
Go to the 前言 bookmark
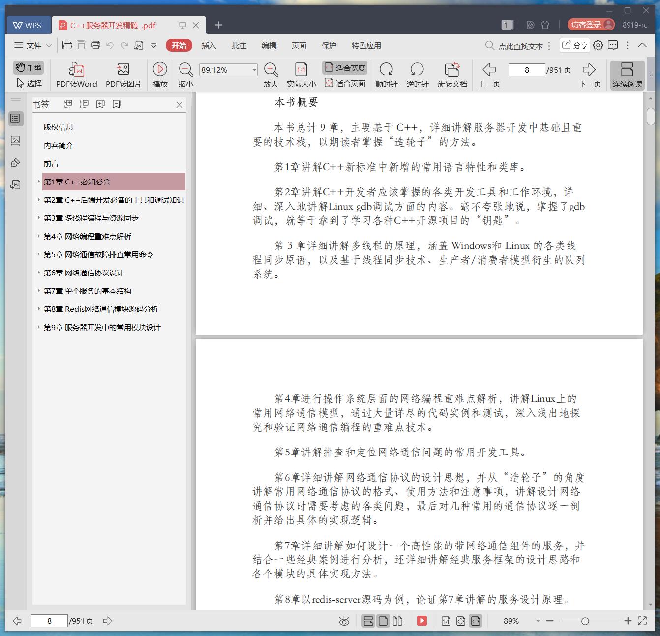click(51, 163)
